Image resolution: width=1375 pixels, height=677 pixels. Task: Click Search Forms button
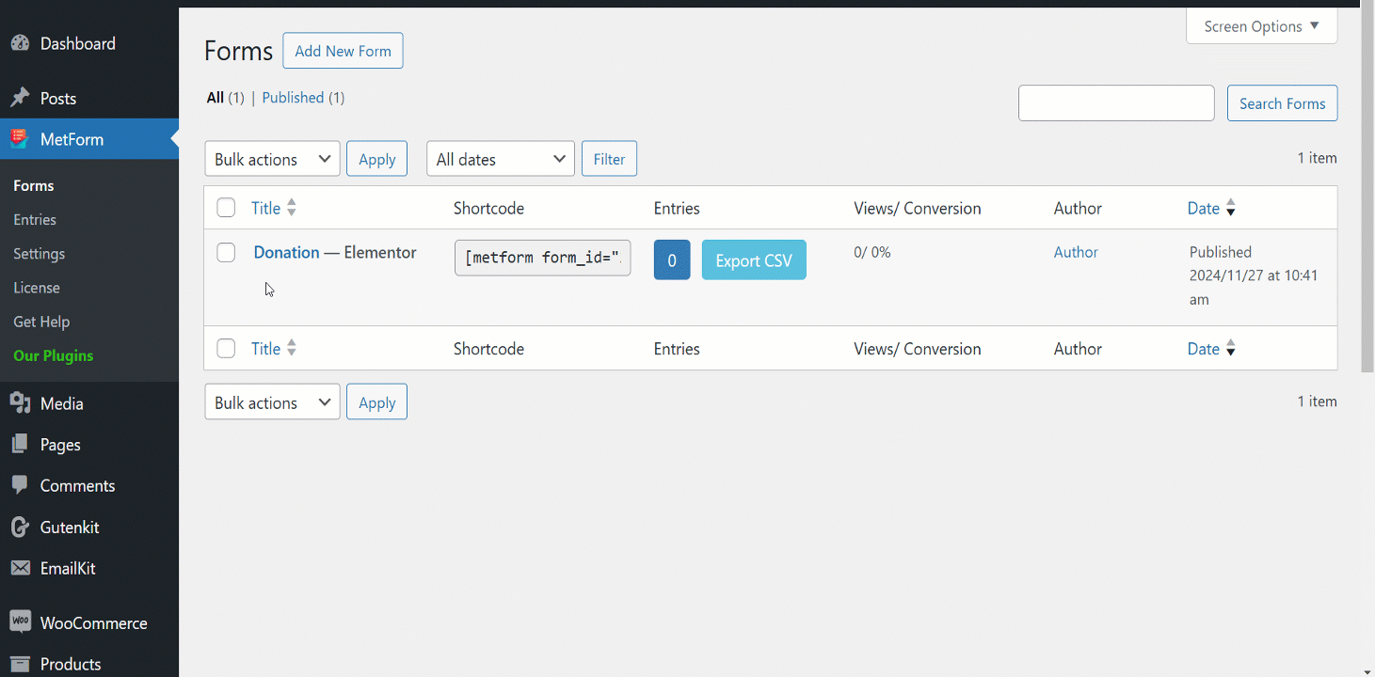[x=1282, y=103]
